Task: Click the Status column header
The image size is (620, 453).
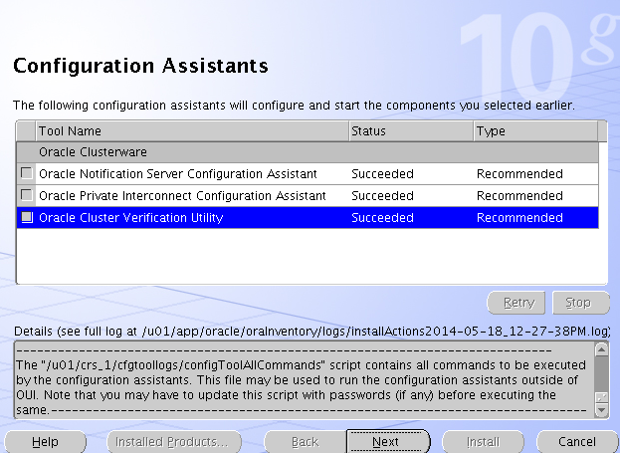Action: (411, 131)
